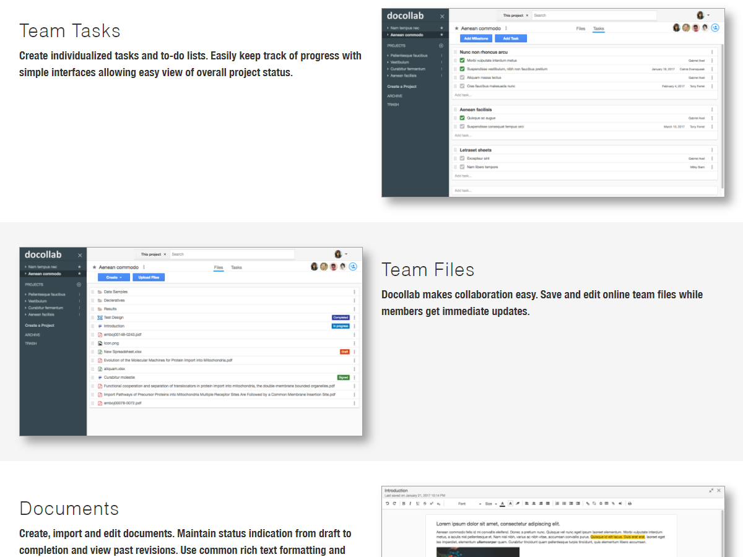Click the New Spreadsheet.xlsx file icon

pos(100,352)
